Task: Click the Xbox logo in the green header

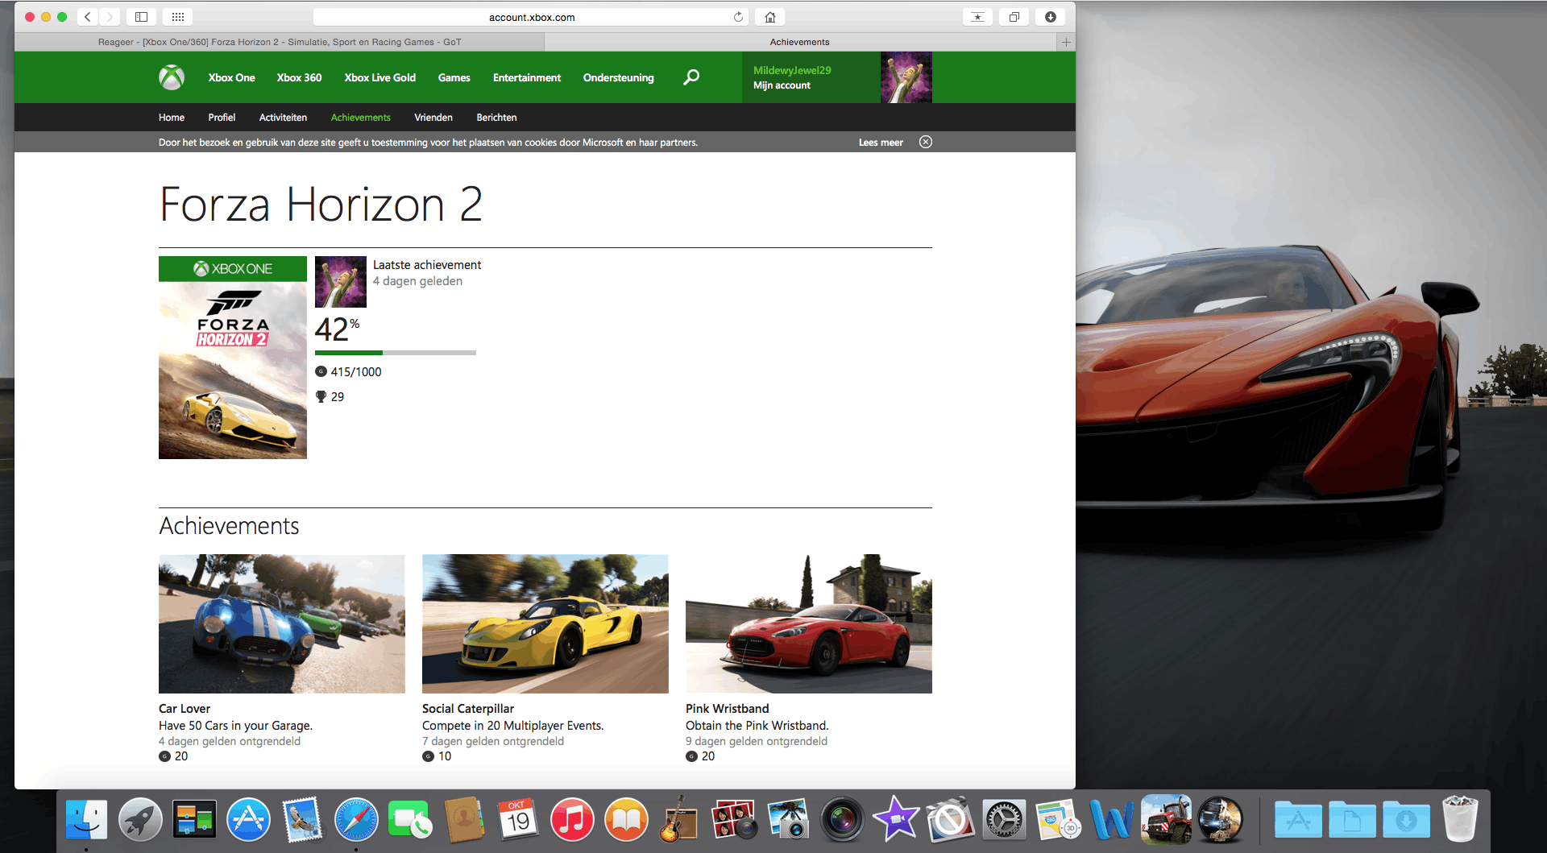Action: (x=172, y=77)
